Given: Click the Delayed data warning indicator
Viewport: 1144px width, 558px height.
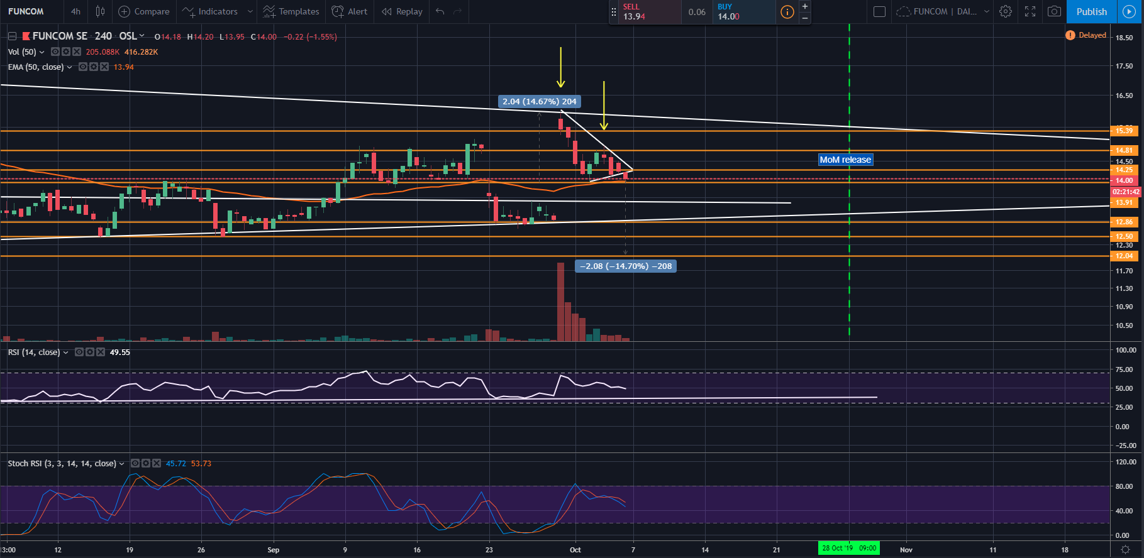Looking at the screenshot, I should [1086, 35].
